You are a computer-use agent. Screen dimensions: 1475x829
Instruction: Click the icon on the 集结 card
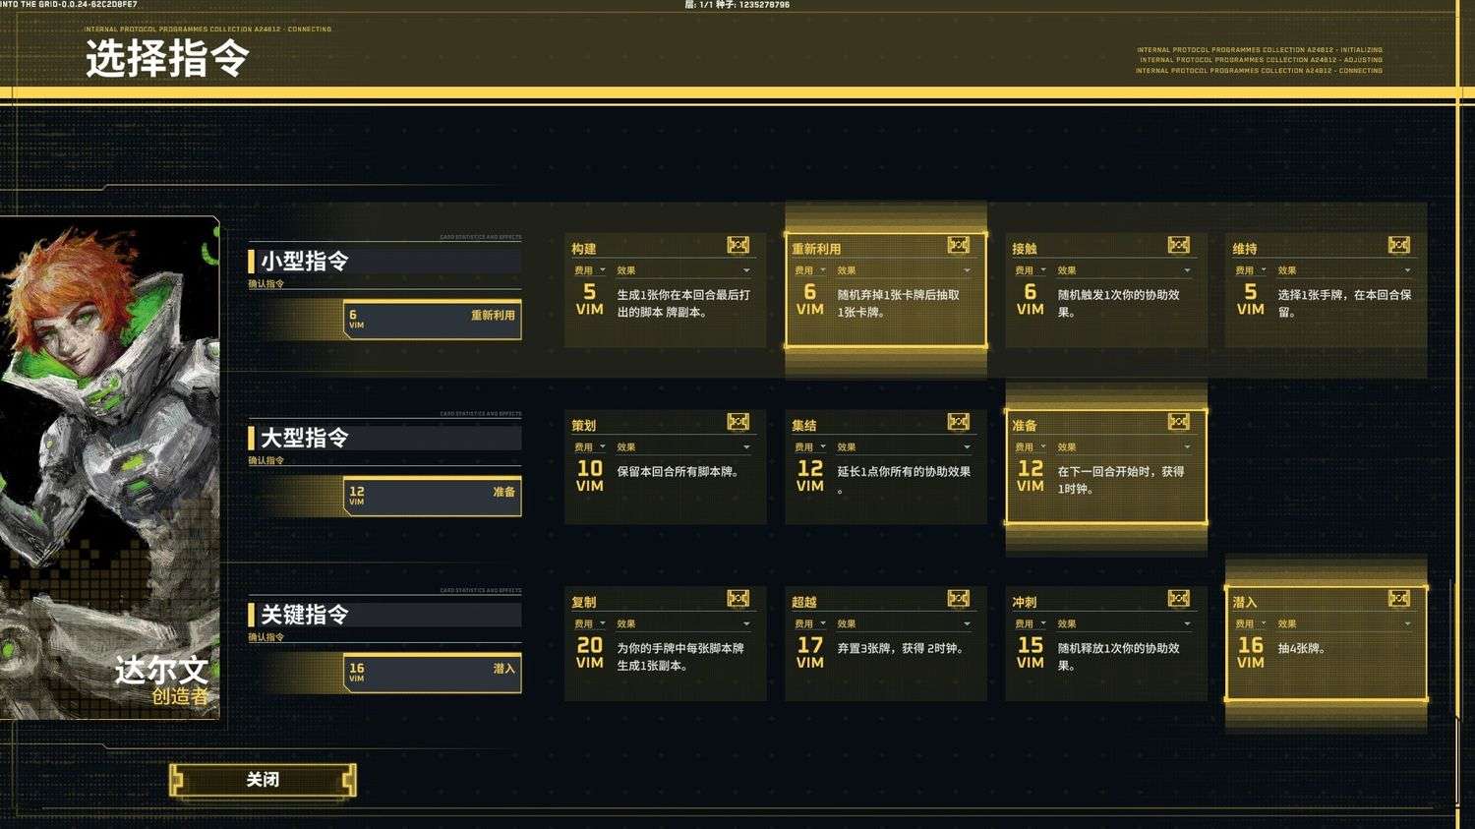coord(958,422)
